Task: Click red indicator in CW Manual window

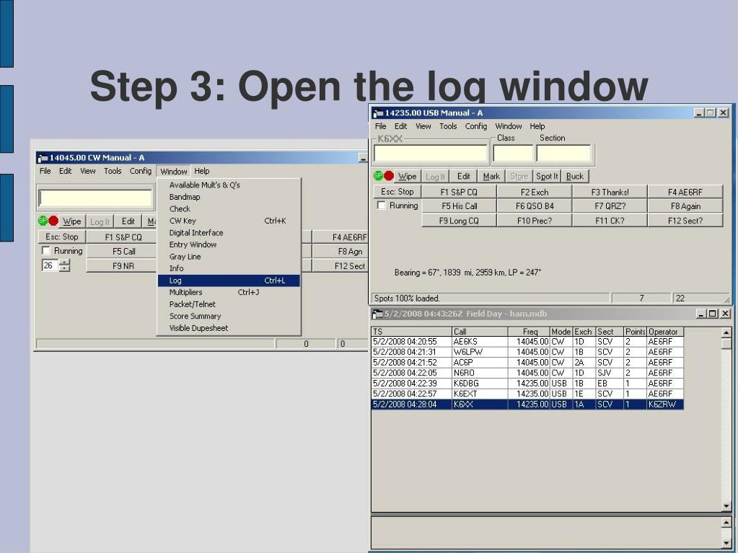Action: click(53, 220)
